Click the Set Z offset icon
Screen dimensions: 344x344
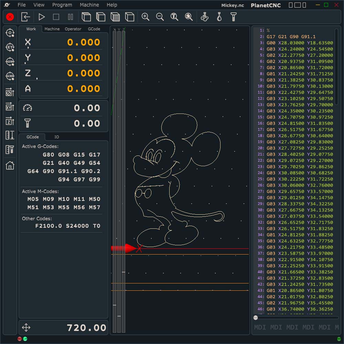pyautogui.click(x=10, y=121)
